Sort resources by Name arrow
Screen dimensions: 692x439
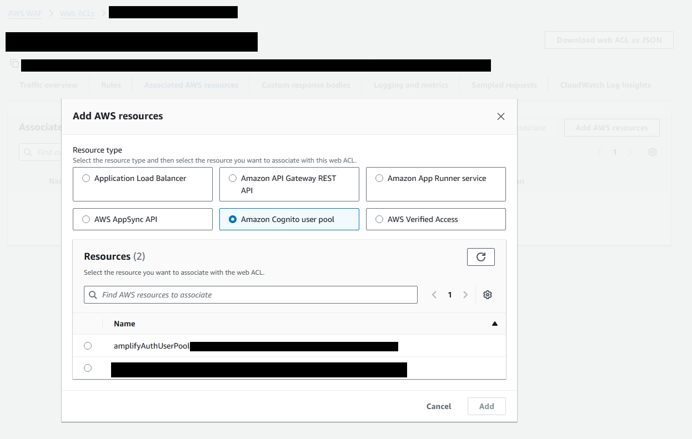[495, 324]
